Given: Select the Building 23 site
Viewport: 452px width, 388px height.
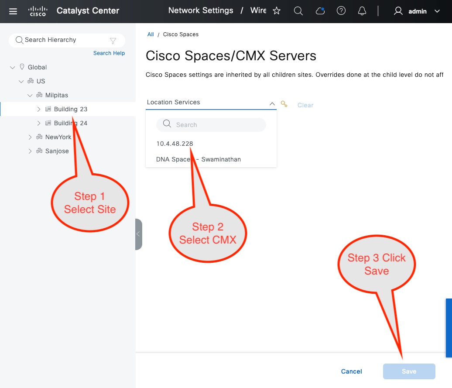Looking at the screenshot, I should tap(71, 109).
